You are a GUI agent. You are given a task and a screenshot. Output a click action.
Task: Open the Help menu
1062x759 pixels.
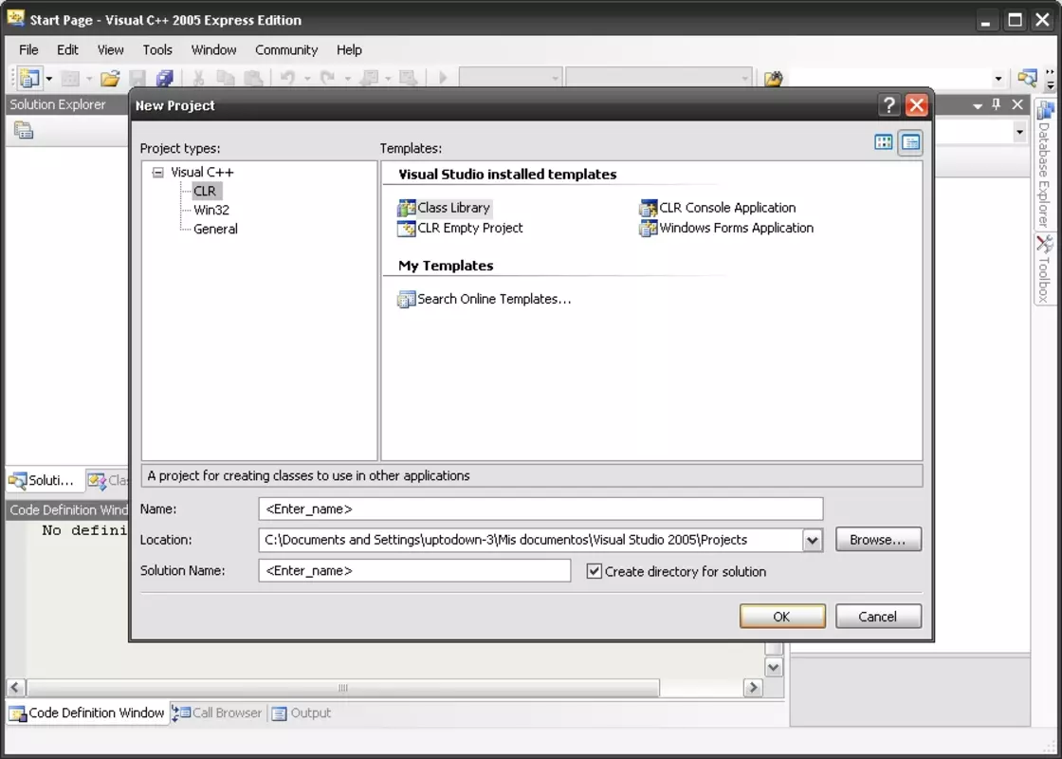(x=349, y=49)
